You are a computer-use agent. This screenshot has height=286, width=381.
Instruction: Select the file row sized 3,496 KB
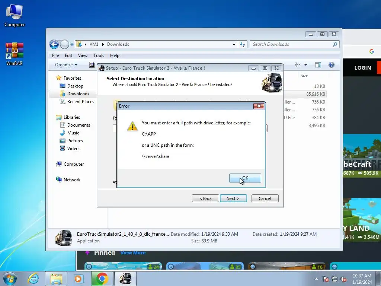pyautogui.click(x=305, y=125)
